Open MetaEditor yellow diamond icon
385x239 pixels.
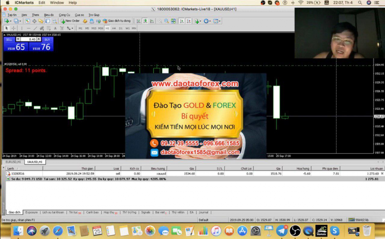click(85, 21)
